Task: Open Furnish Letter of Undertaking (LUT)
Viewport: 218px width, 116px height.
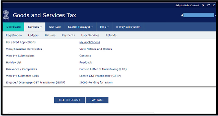Action: coord(103,69)
